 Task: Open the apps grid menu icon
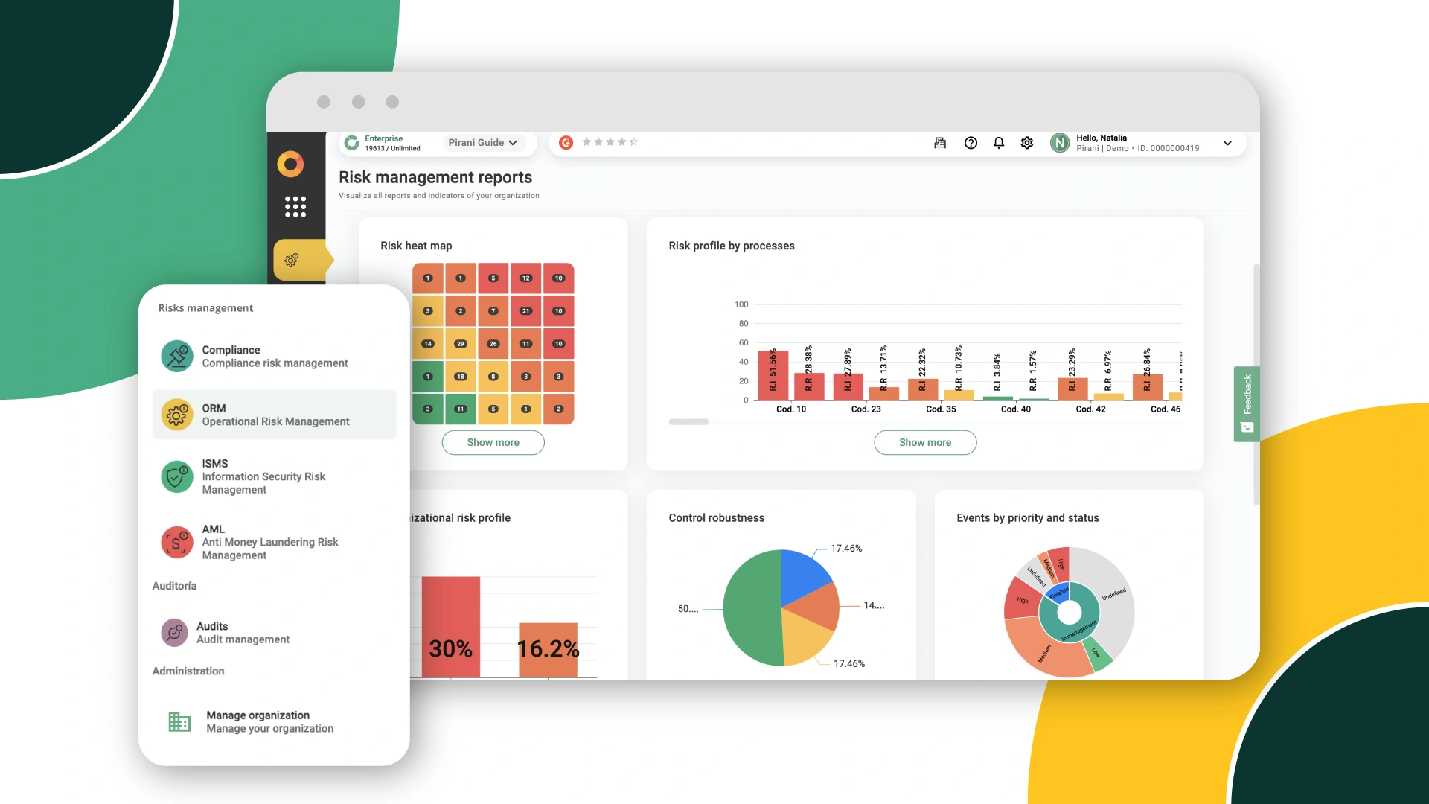tap(295, 206)
